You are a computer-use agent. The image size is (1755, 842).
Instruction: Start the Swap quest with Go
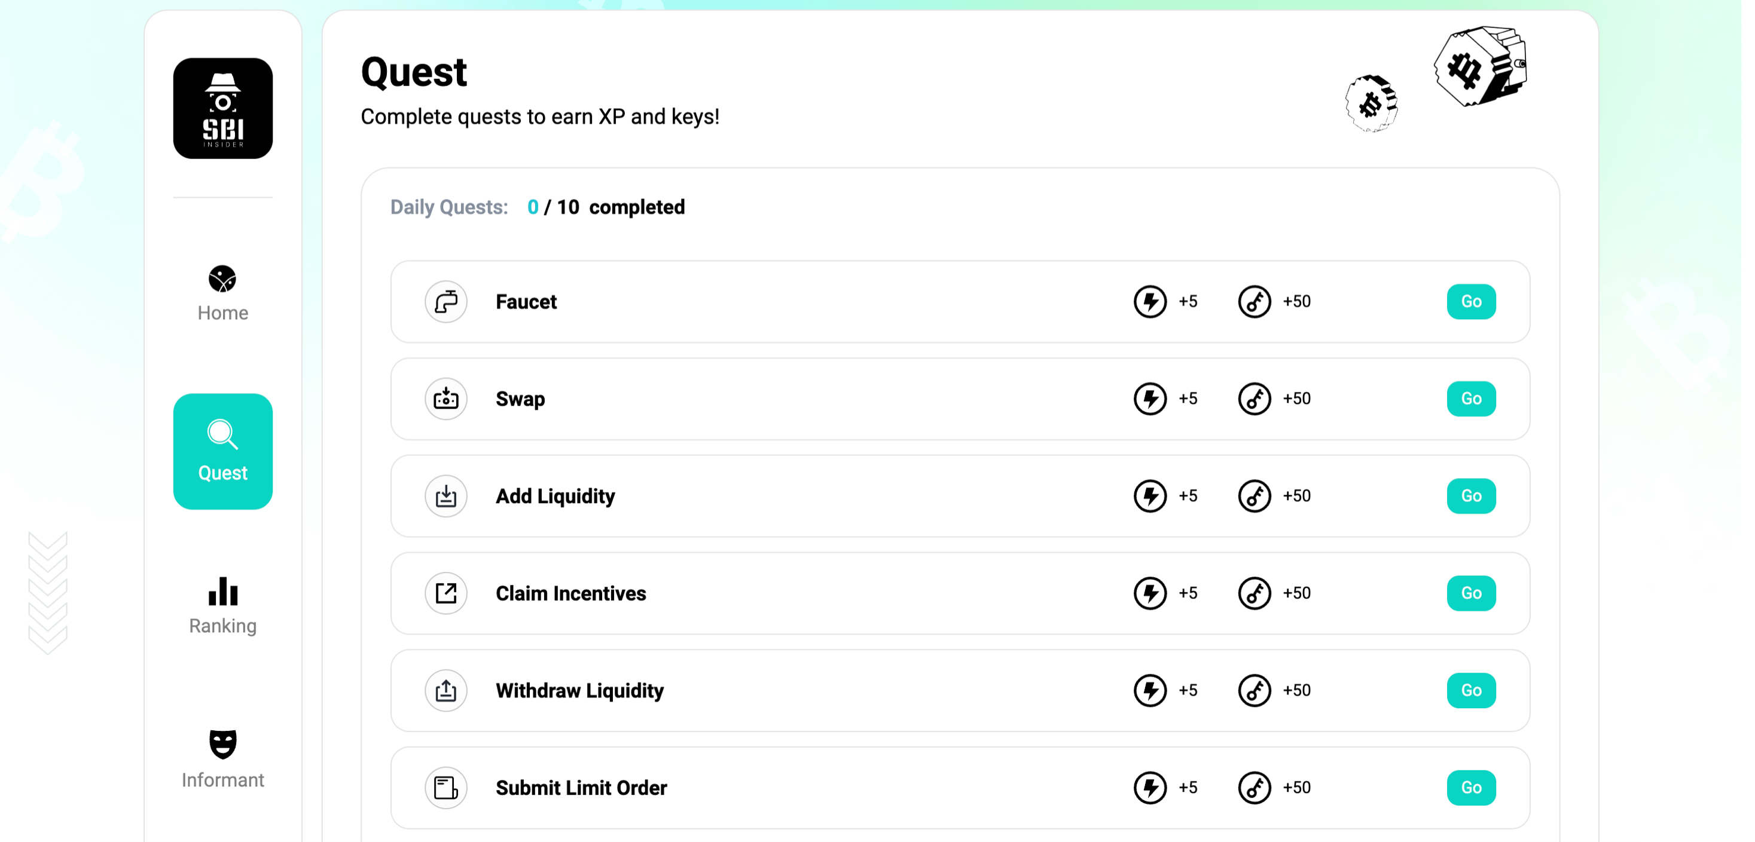(1471, 399)
